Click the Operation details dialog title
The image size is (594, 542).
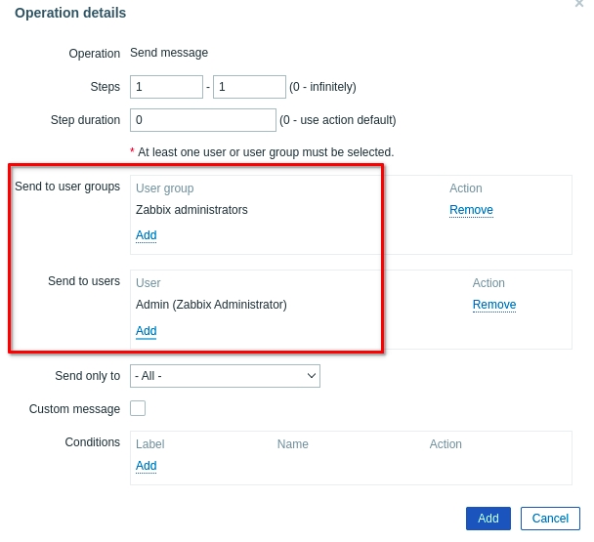70,13
